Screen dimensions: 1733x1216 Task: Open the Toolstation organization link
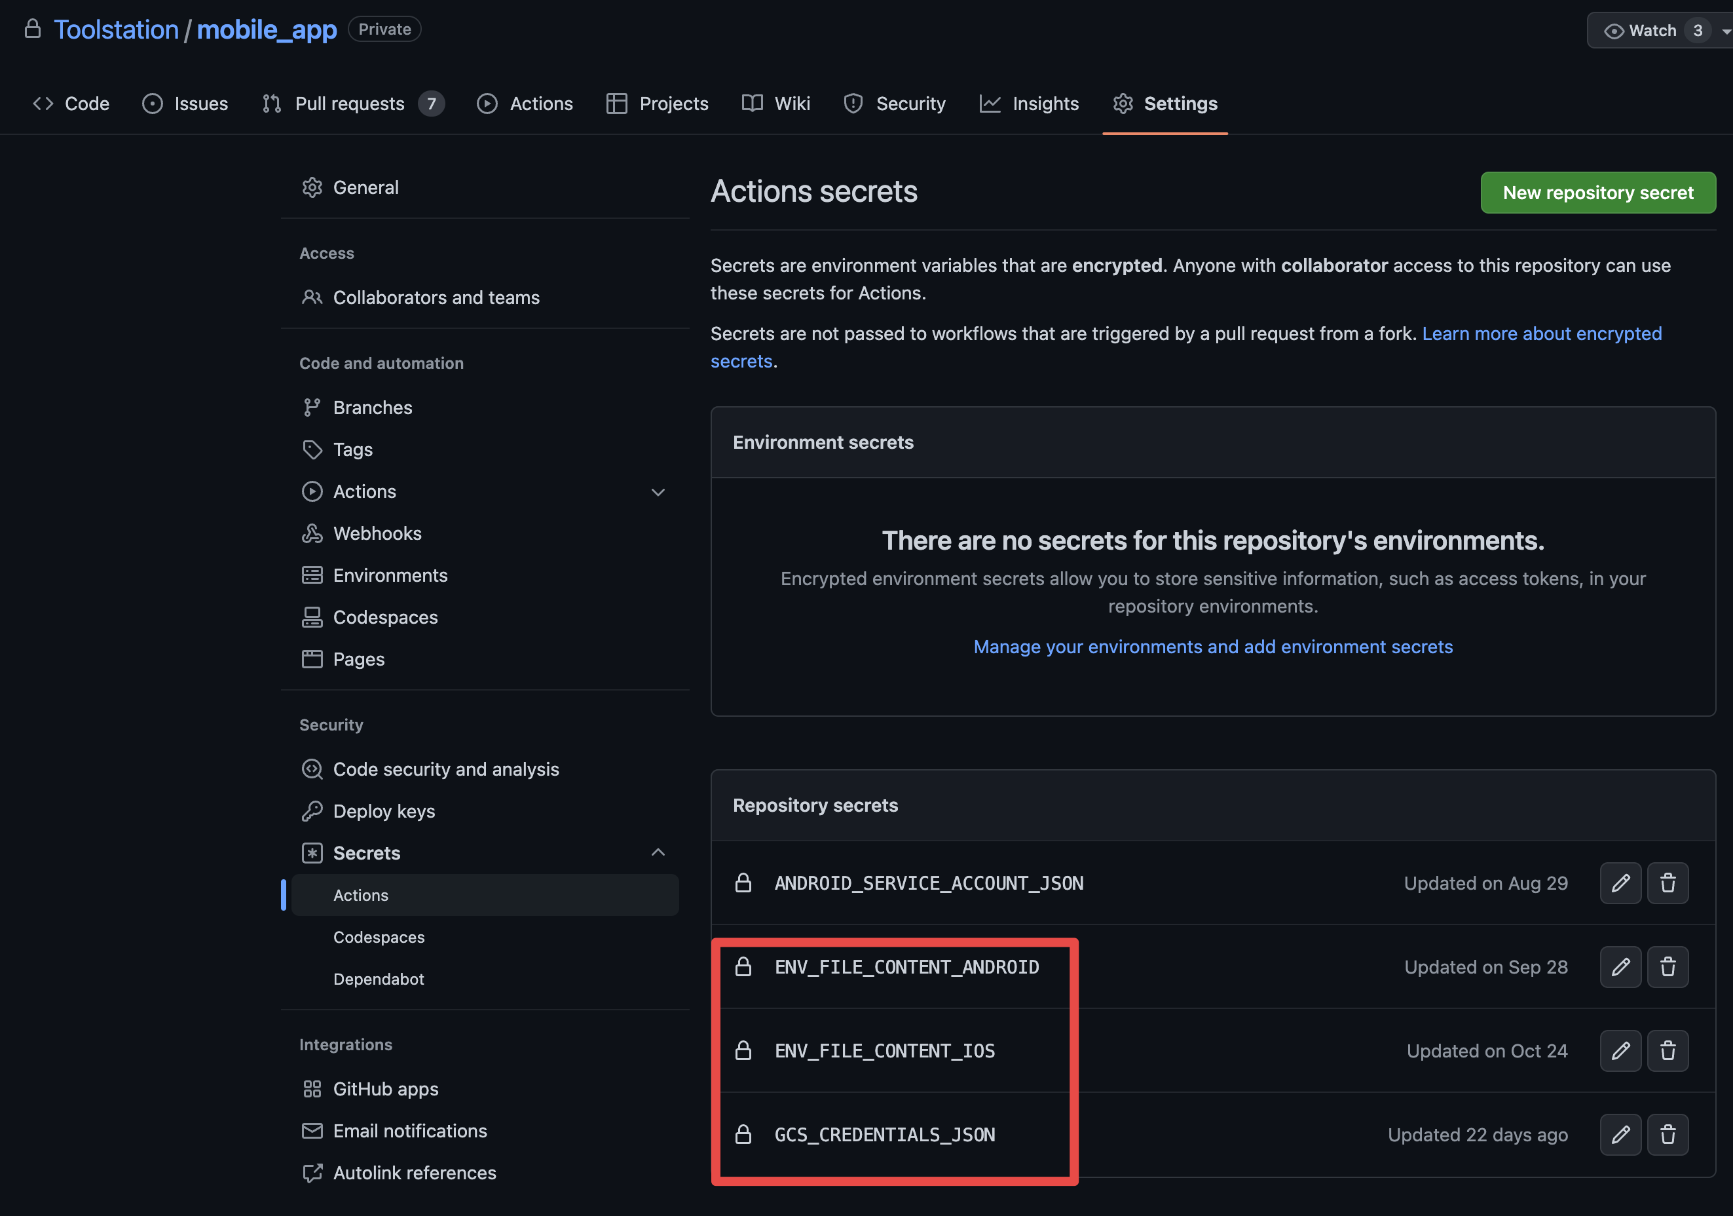point(115,29)
